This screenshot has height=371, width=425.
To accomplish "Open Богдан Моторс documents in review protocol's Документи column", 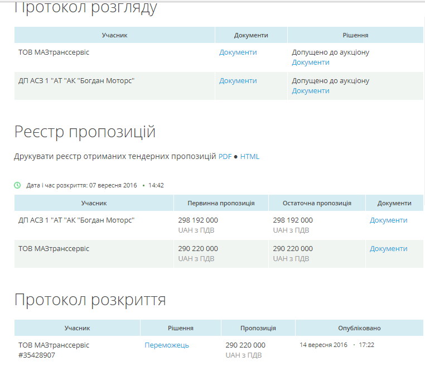I will [x=238, y=81].
